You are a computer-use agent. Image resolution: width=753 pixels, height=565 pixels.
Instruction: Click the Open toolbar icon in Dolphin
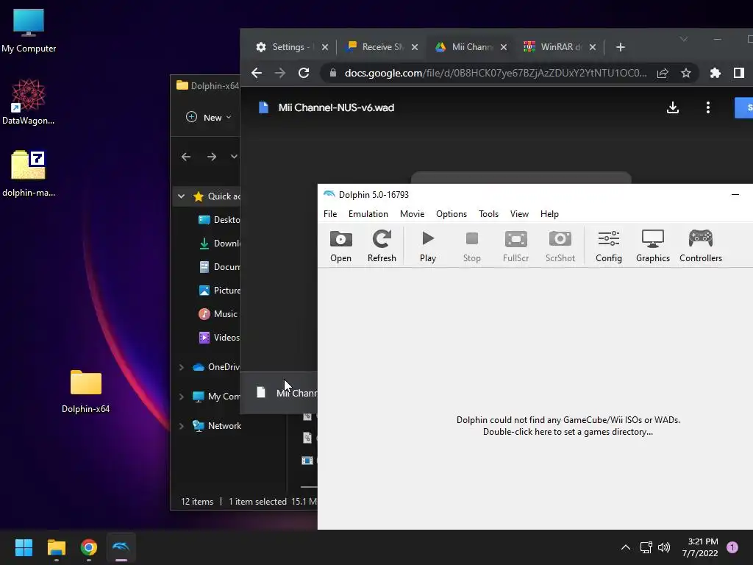click(340, 246)
